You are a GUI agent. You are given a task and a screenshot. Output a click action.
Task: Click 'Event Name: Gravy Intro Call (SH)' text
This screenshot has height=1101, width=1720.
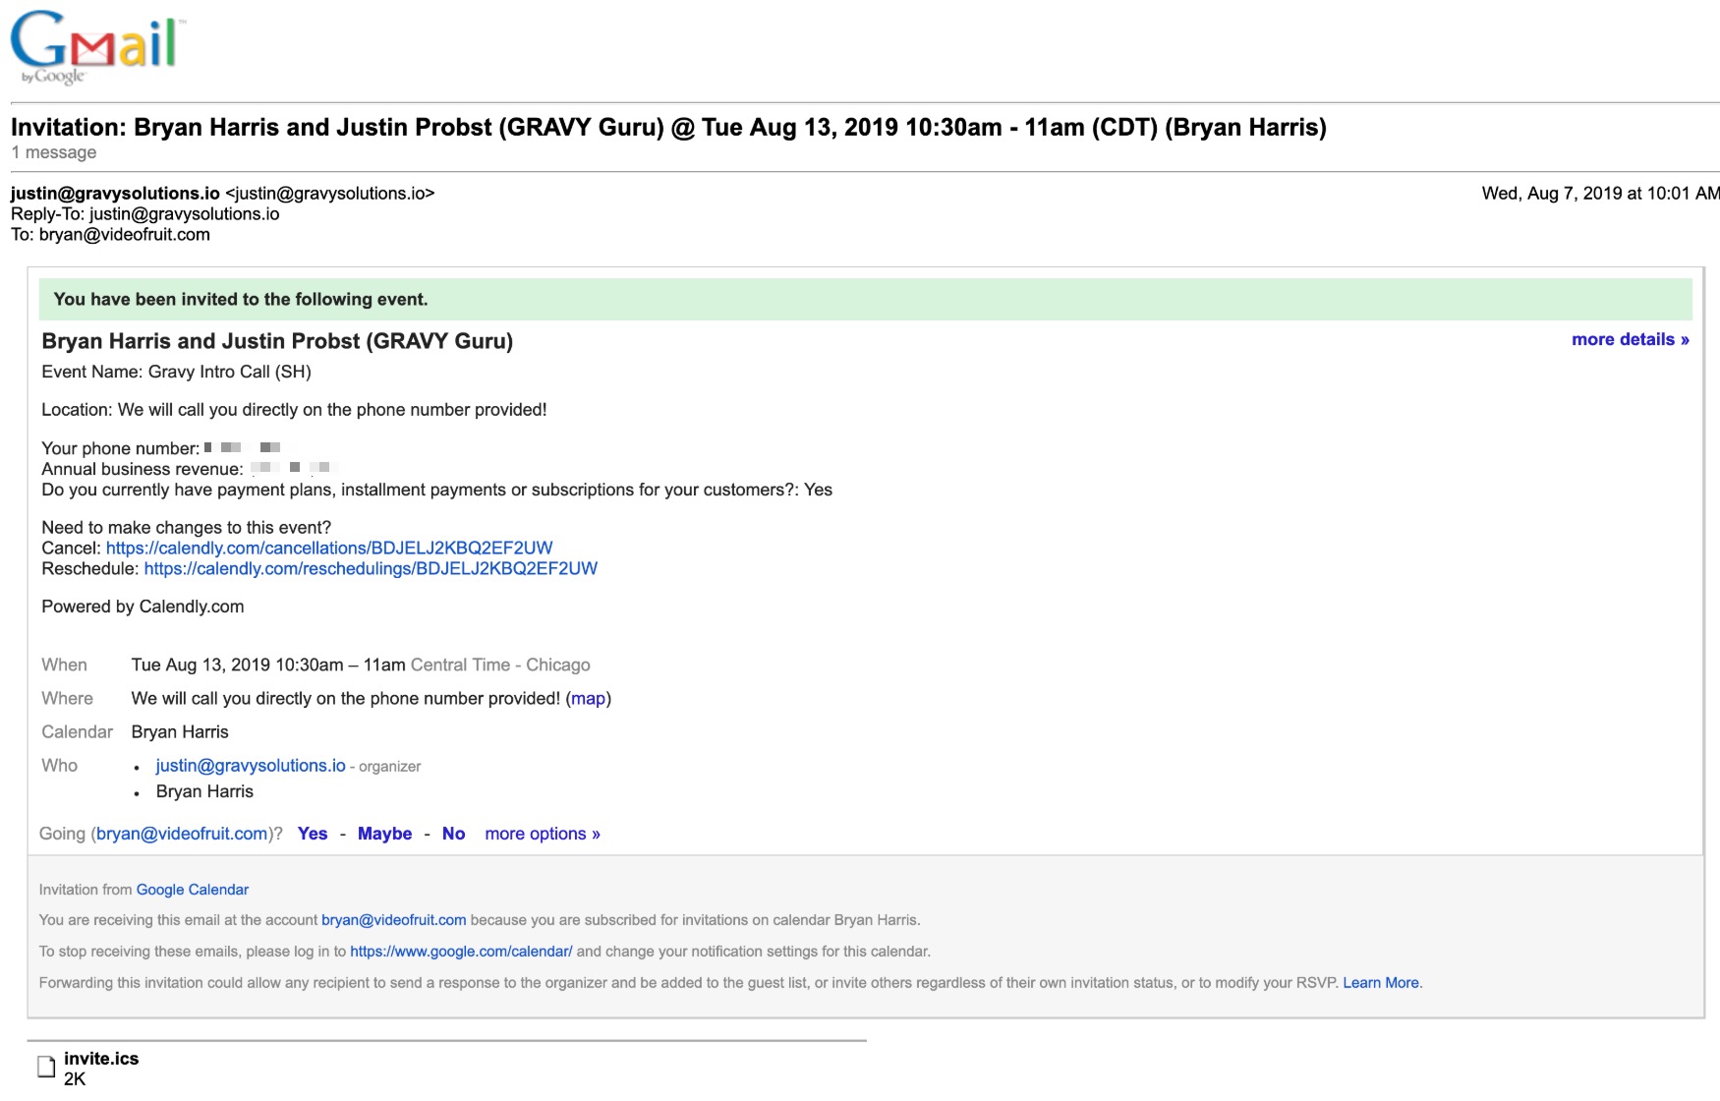pos(176,372)
